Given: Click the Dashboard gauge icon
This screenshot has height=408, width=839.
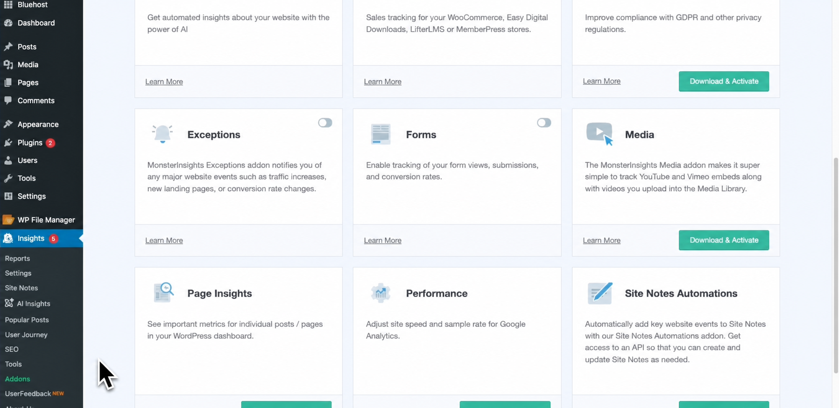Looking at the screenshot, I should coord(8,23).
